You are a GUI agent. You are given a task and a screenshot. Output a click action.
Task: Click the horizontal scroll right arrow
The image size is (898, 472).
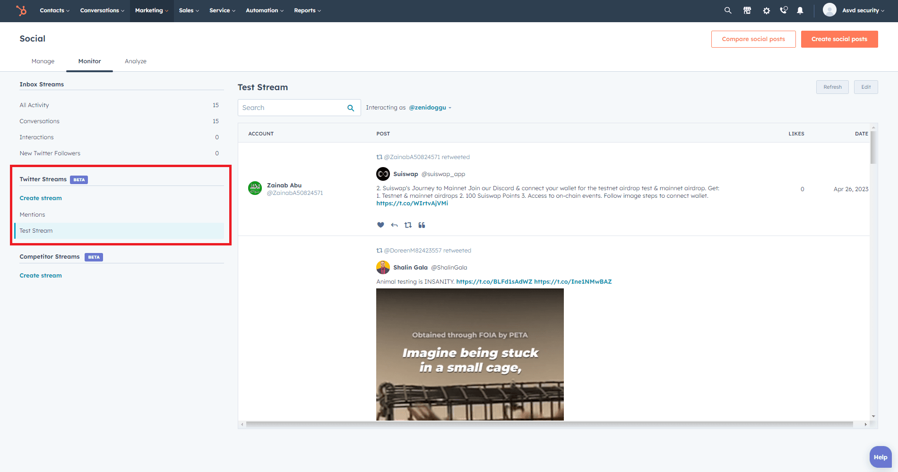tap(865, 424)
